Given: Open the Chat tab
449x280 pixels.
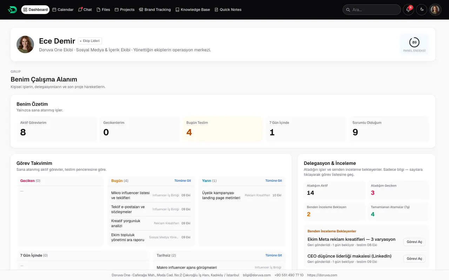Looking at the screenshot, I should [x=85, y=9].
